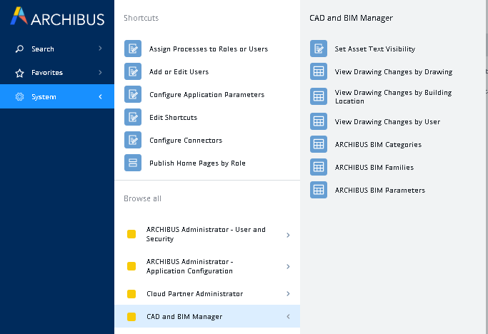The height and width of the screenshot is (334, 488).
Task: Open Cloud Partner Administrator category
Action: [x=207, y=293]
